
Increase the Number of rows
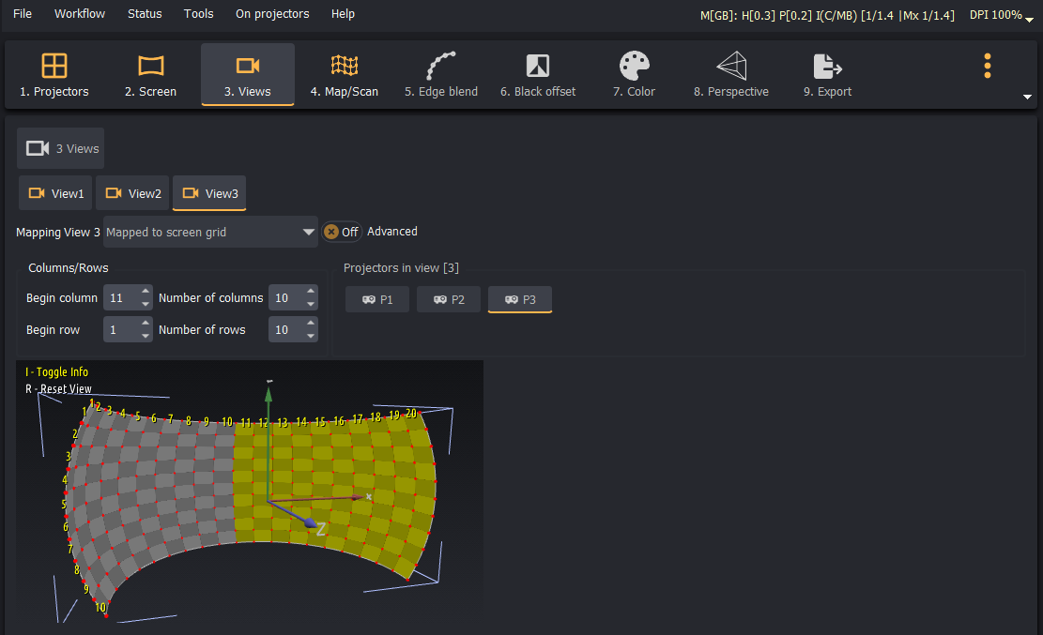pyautogui.click(x=311, y=324)
